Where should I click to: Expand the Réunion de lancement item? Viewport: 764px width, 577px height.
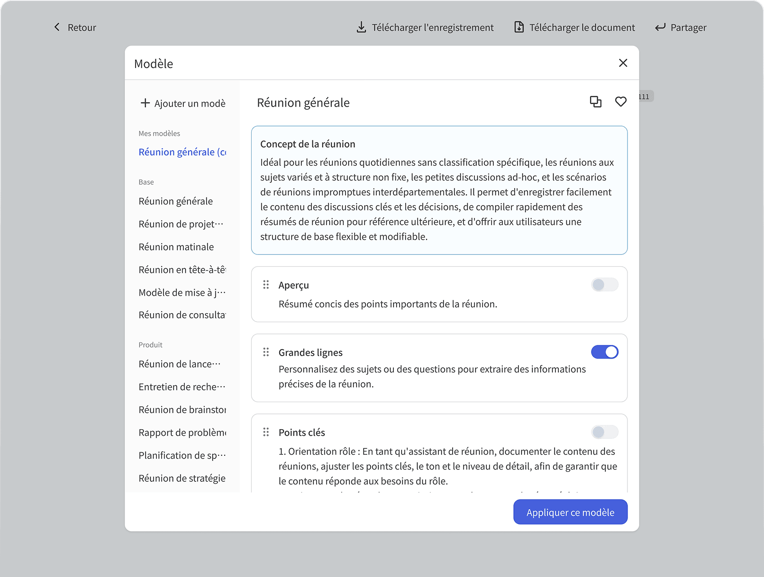coord(180,364)
